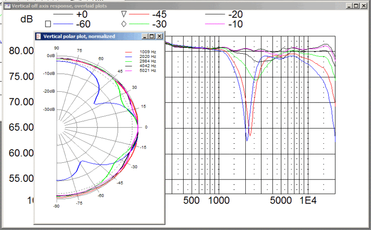Close the Vertical polar plot window

160,36
